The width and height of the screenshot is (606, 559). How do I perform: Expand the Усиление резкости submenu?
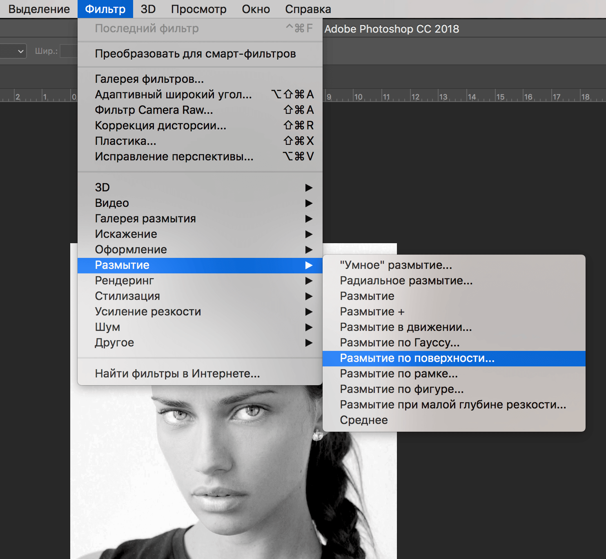coord(148,311)
